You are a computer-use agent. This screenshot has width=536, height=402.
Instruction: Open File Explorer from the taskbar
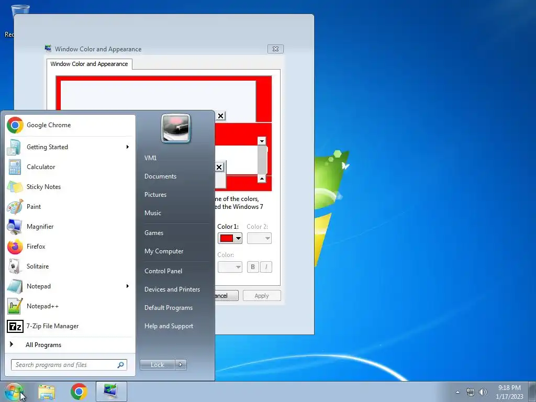(47, 392)
